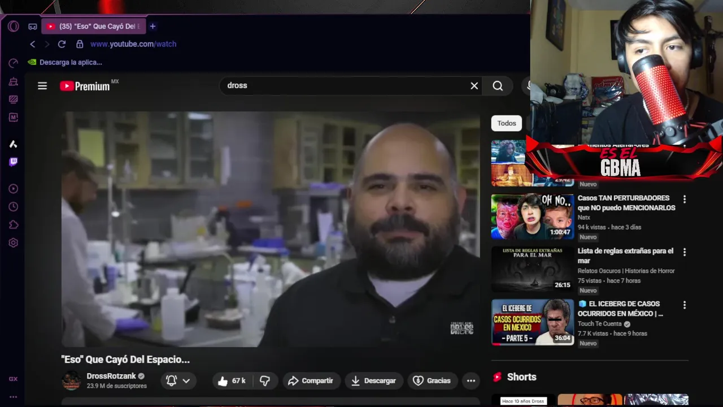Open Twitch in the sidebar
This screenshot has height=407, width=723.
14,162
